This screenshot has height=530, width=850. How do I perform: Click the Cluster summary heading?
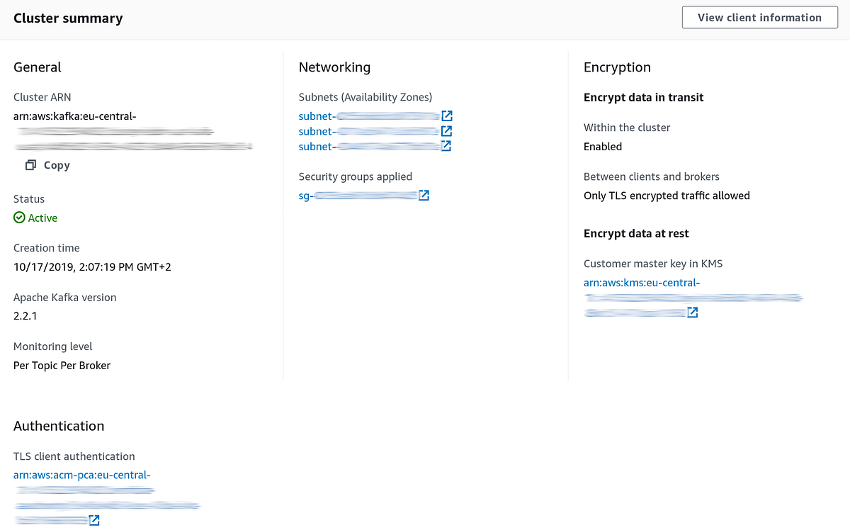click(x=68, y=18)
